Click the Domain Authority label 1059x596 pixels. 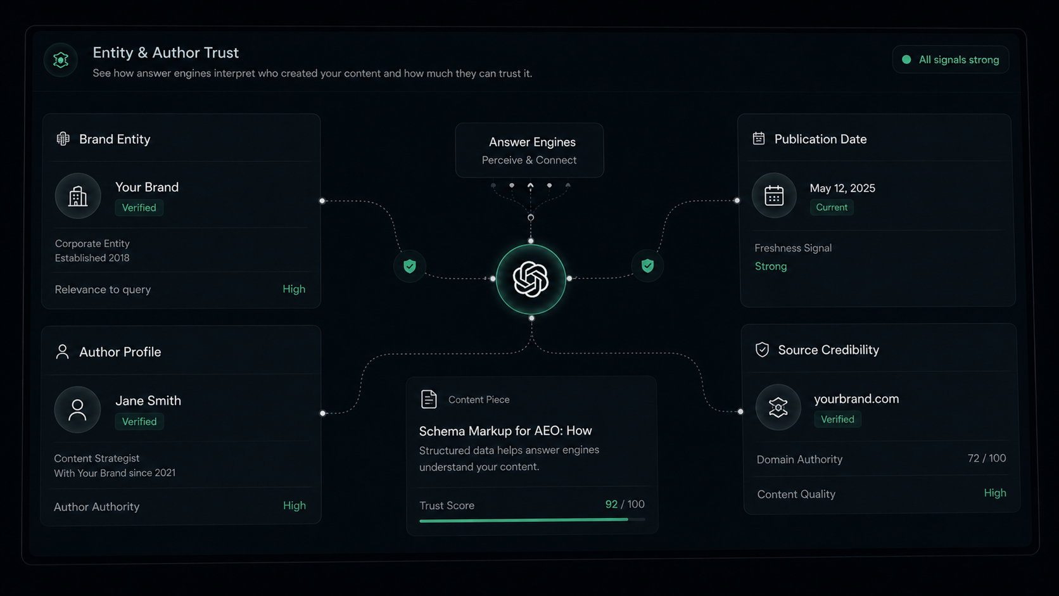coord(799,459)
